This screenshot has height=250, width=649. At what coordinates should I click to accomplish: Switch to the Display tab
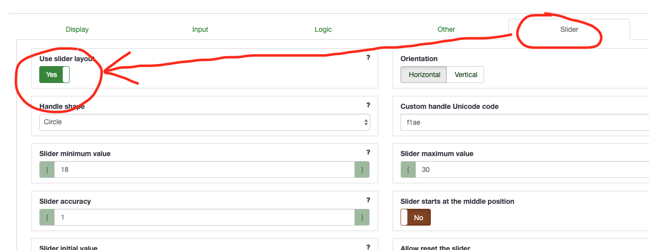pos(77,29)
